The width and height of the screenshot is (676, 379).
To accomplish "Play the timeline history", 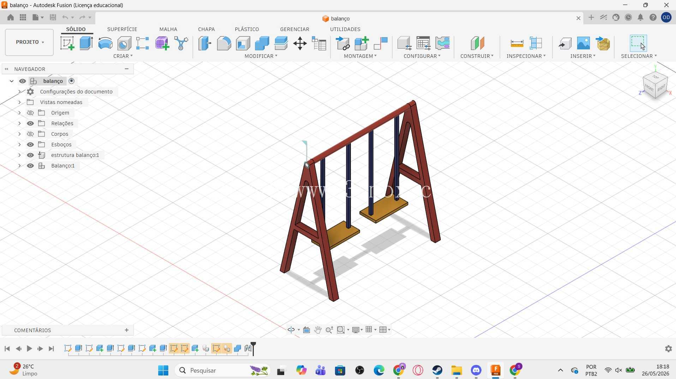I will coord(29,349).
